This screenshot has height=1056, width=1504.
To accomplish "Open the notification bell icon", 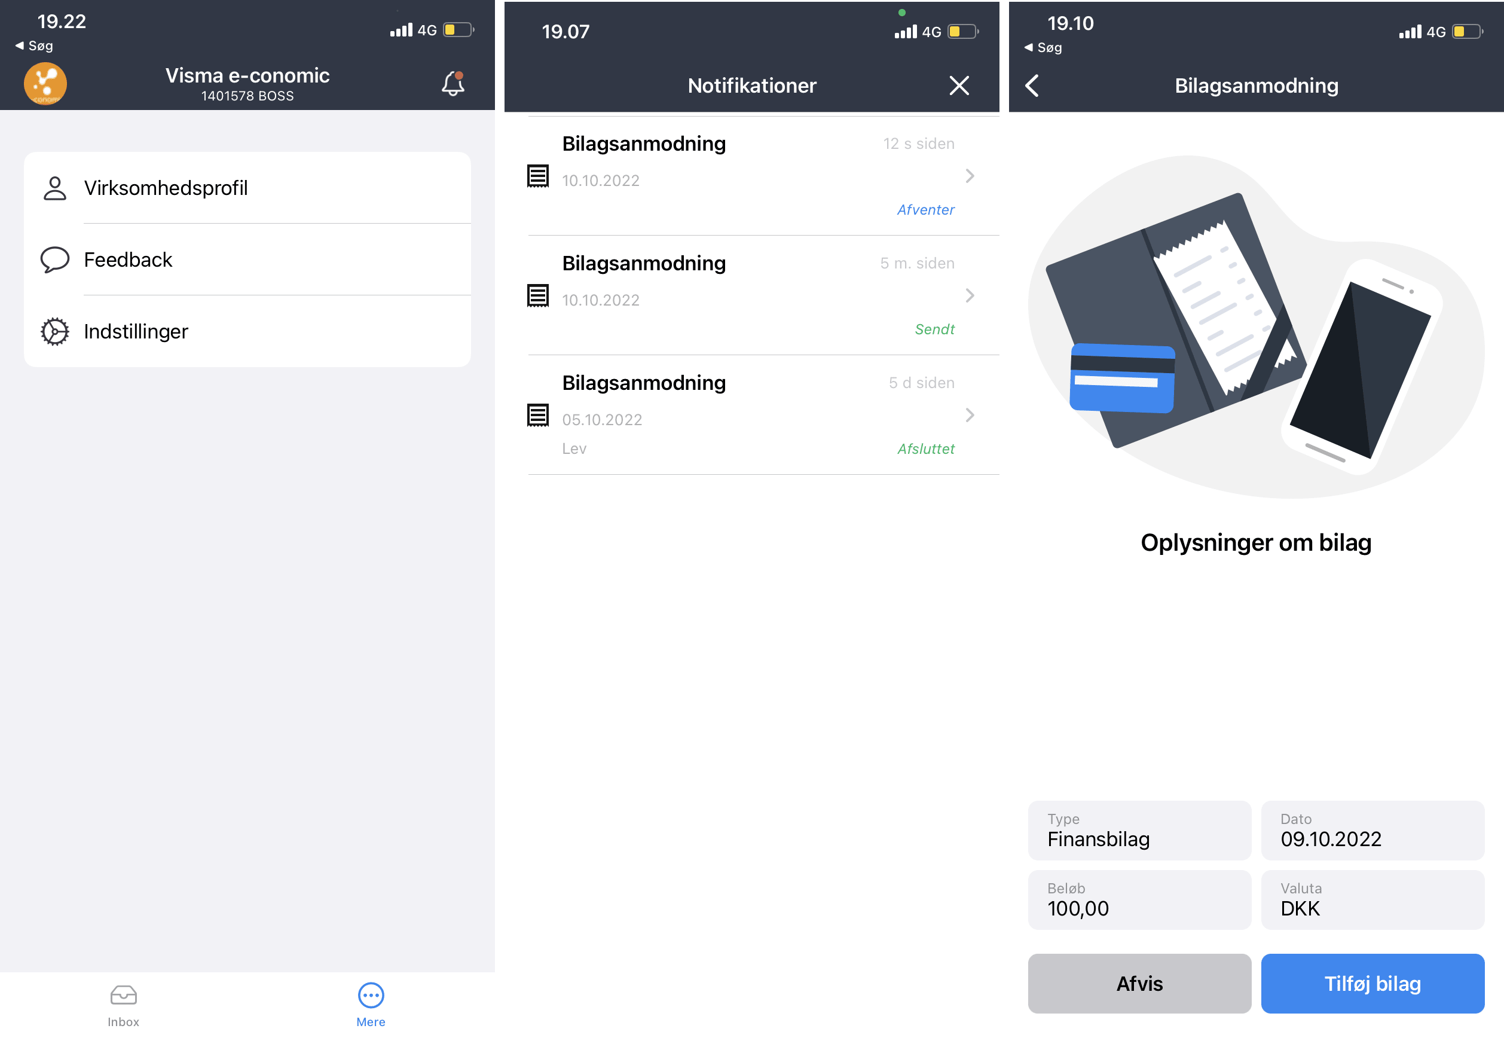I will click(x=453, y=83).
